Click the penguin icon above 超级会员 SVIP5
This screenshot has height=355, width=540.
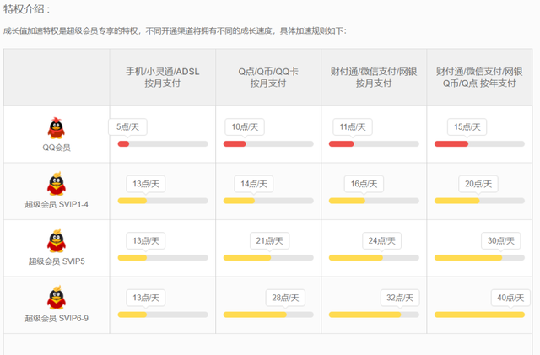point(57,240)
